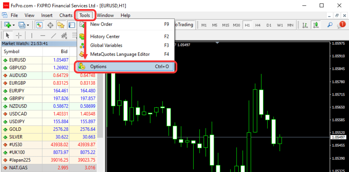Open the chat notification bubble icon
349x172 pixels.
(x=341, y=25)
